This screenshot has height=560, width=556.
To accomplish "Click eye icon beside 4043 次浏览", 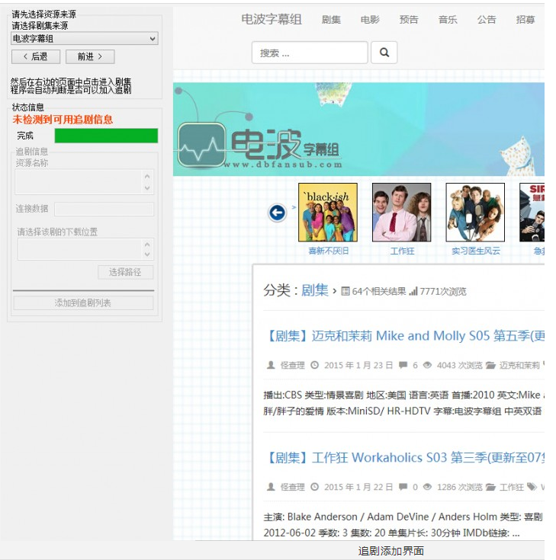I will click(x=427, y=365).
